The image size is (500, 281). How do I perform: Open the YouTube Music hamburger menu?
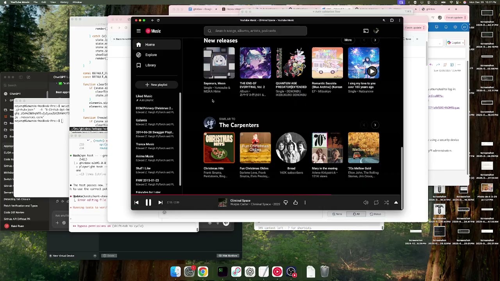click(x=138, y=31)
